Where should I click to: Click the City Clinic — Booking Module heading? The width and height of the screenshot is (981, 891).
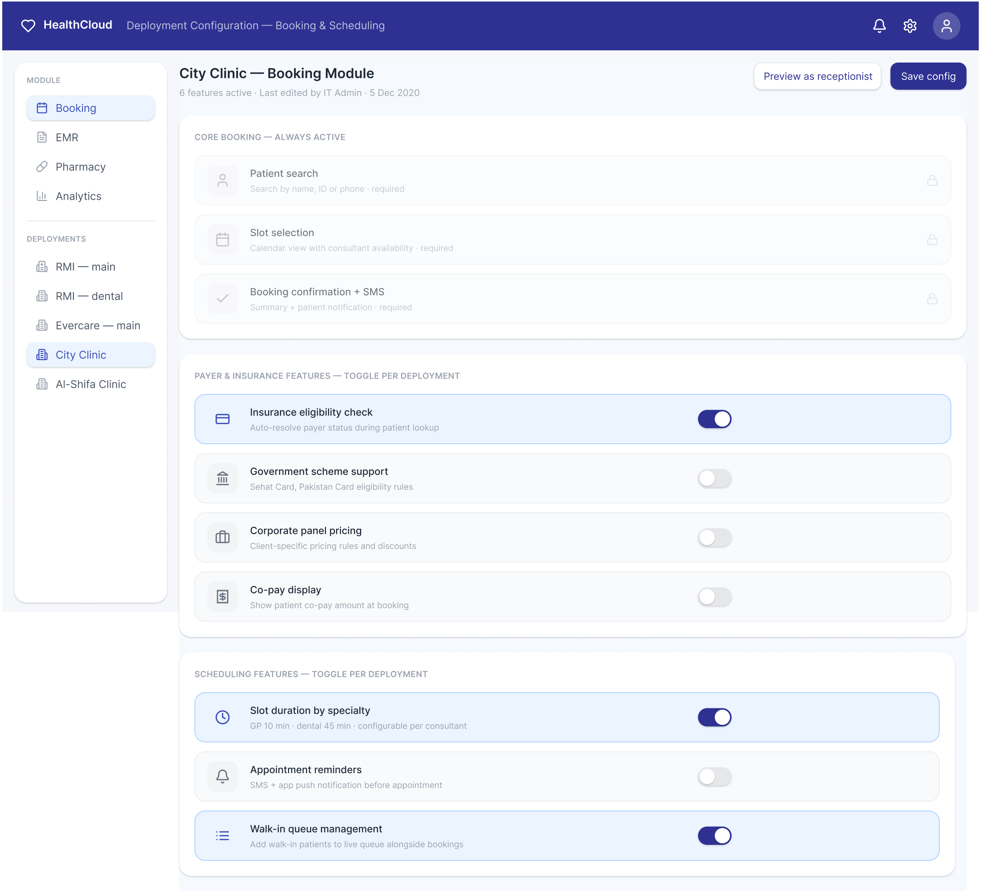point(277,73)
